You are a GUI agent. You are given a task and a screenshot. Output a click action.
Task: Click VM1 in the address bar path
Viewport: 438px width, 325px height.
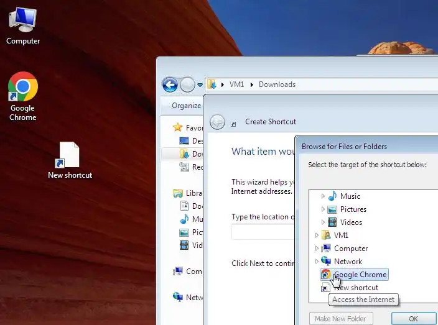236,85
